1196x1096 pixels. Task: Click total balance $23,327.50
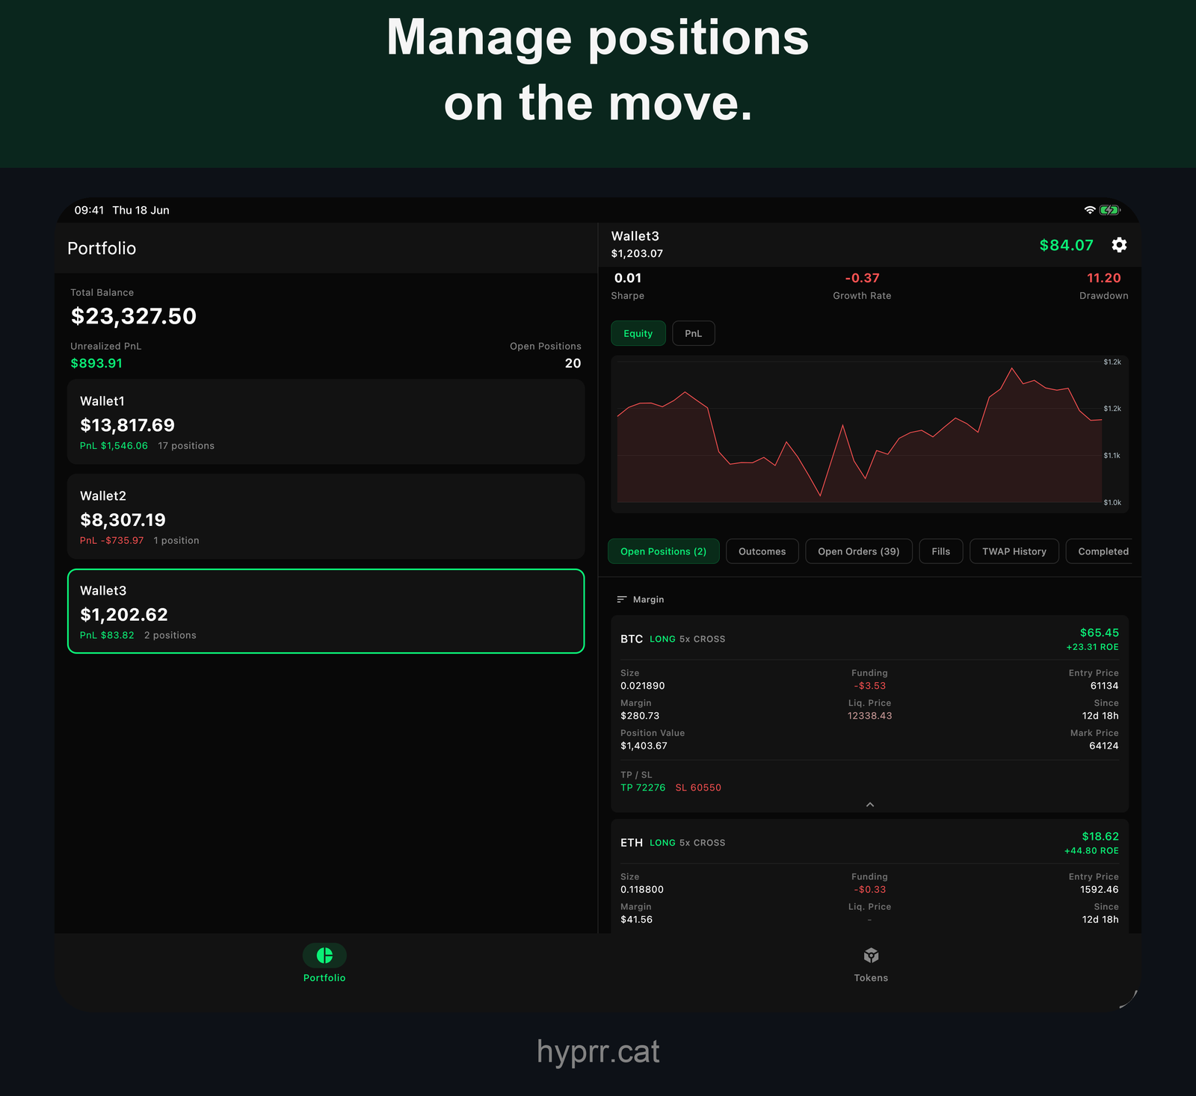tap(133, 316)
